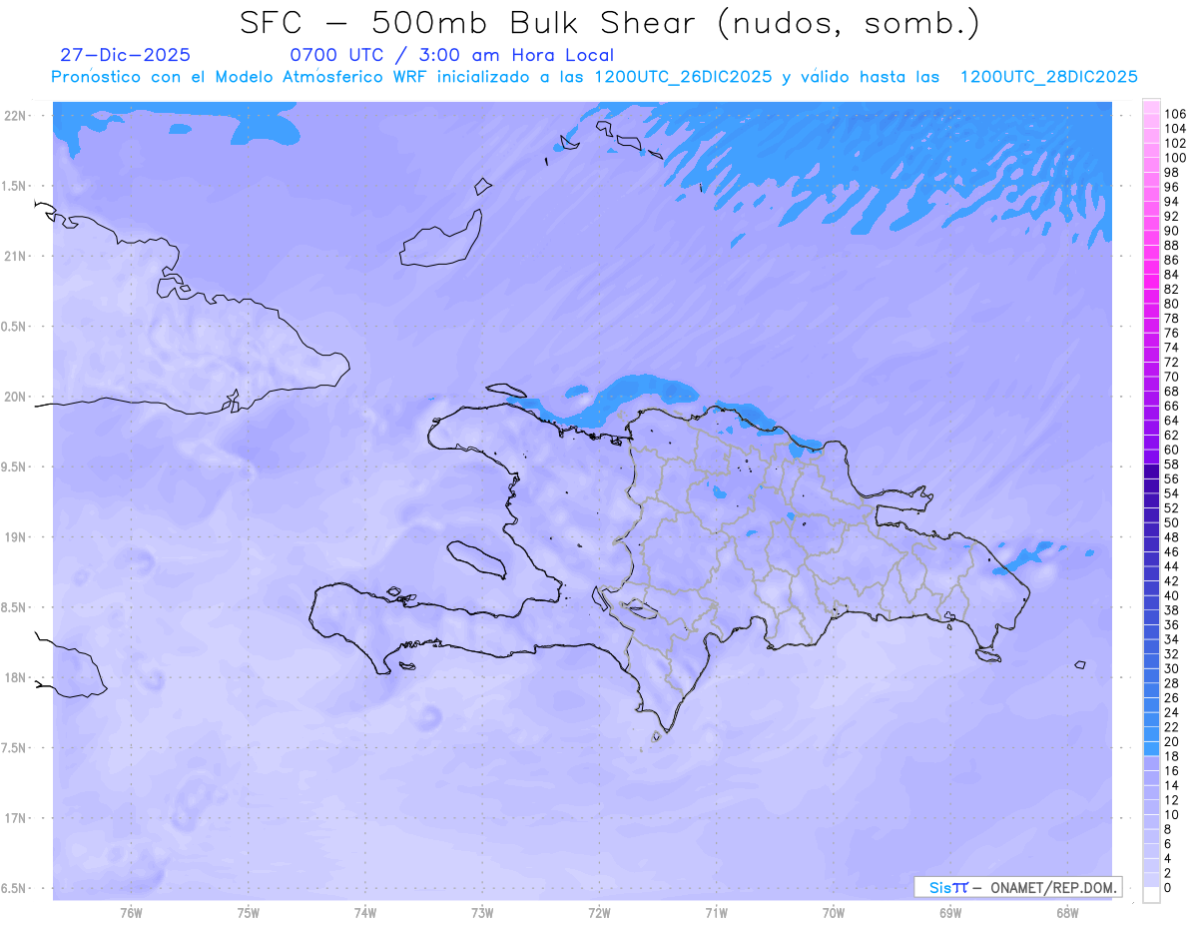
Task: Click the '0' colorbar value
Action: pyautogui.click(x=1168, y=888)
